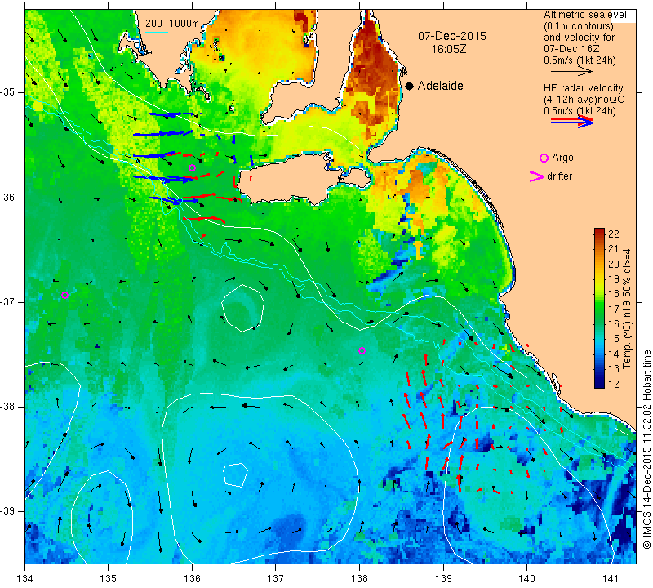Click the '200 1000m' depth contour label
The image size is (653, 588).
(x=172, y=24)
